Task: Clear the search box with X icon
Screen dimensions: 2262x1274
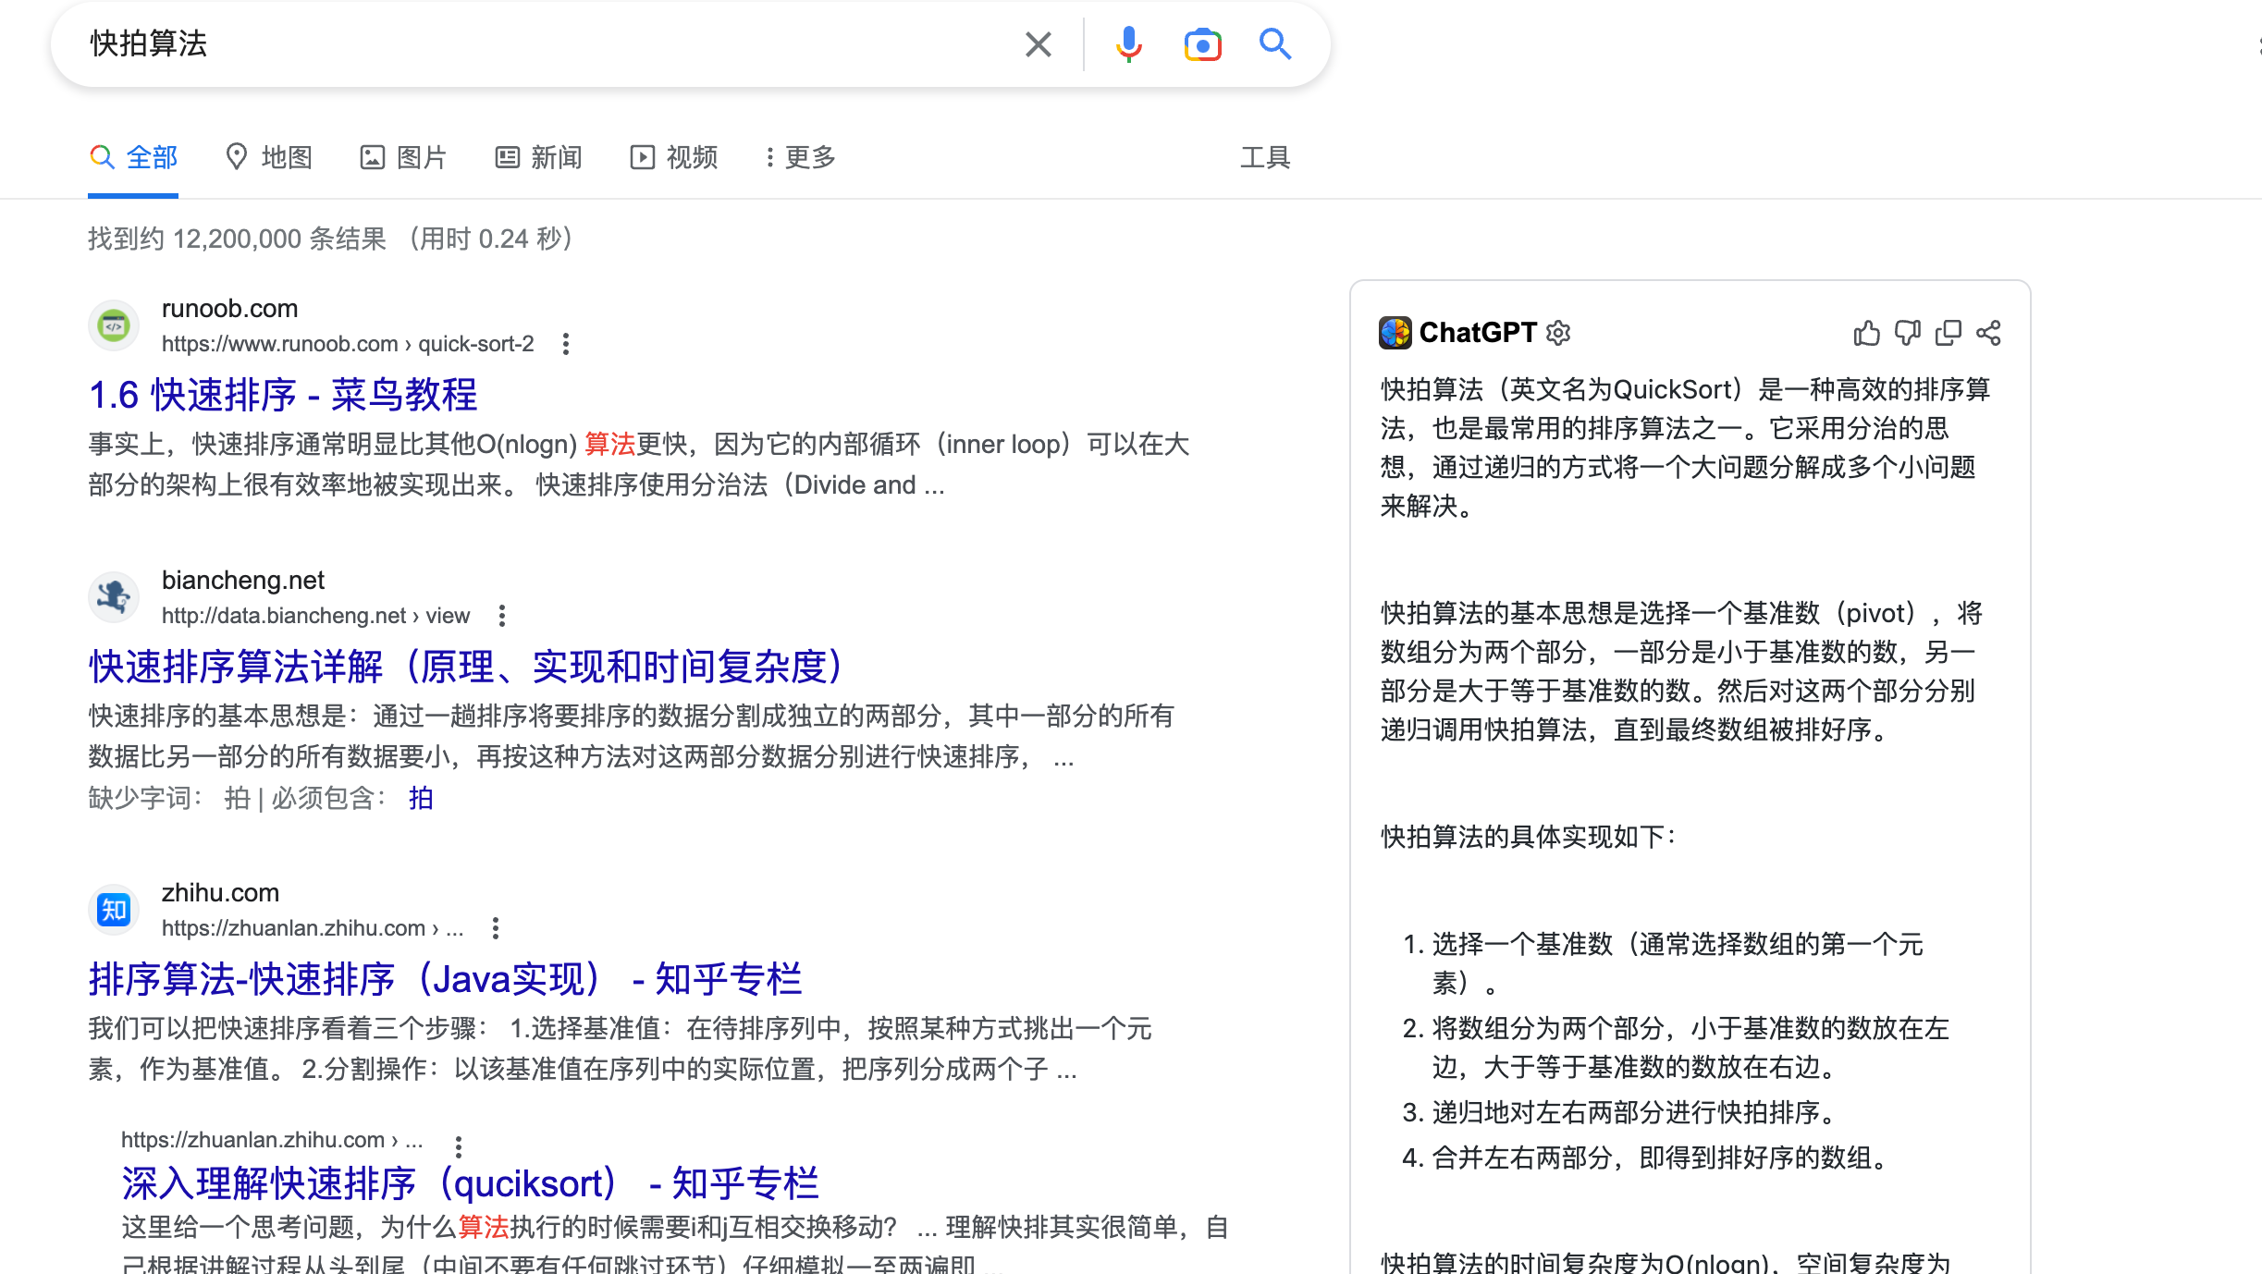Action: [x=1038, y=44]
